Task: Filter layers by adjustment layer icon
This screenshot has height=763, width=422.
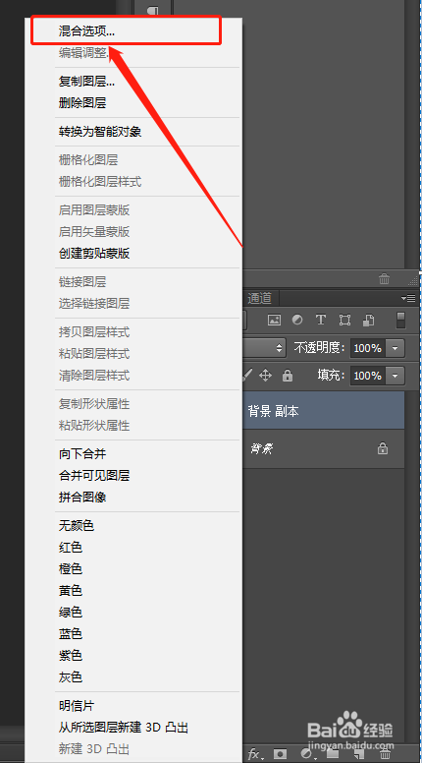Action: 297,320
